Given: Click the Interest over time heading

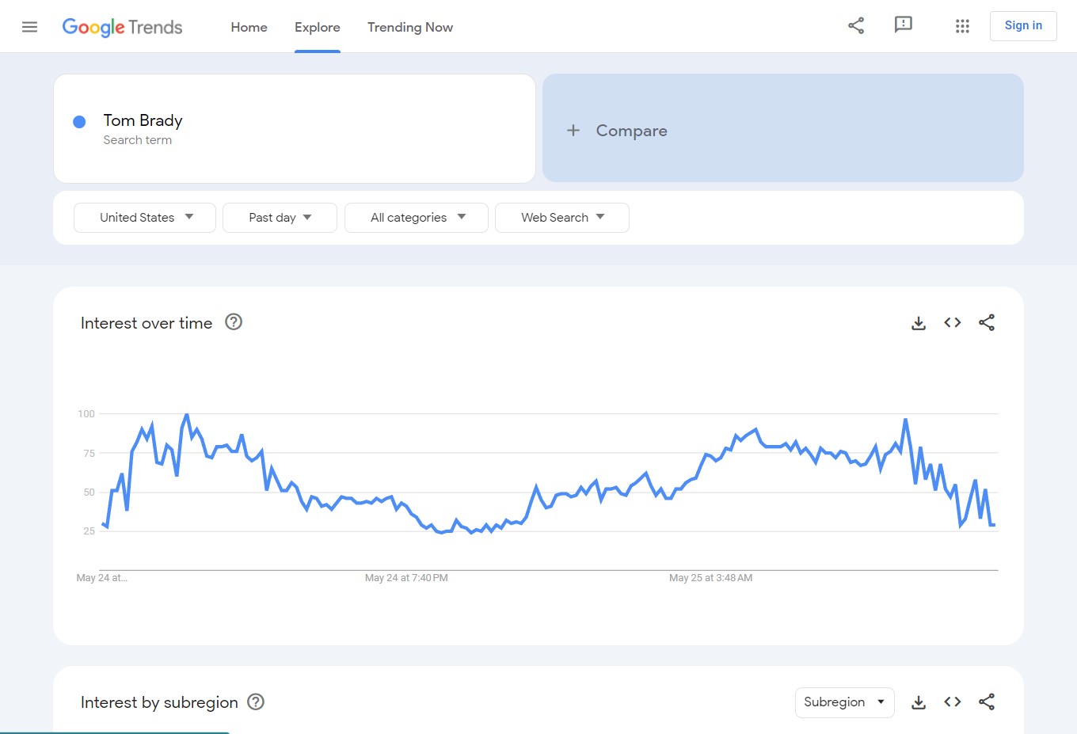Looking at the screenshot, I should click(x=147, y=323).
